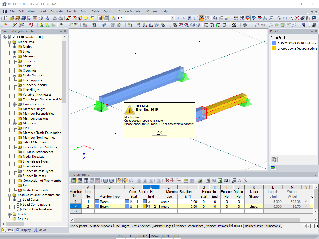Expand the Nodal Supports tree node
Image resolution: width=319 pixels, height=239 pixels.
coord(15,75)
